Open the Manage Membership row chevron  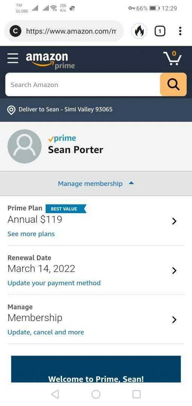pos(174,320)
